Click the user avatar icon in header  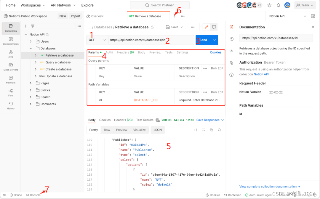[287, 5]
